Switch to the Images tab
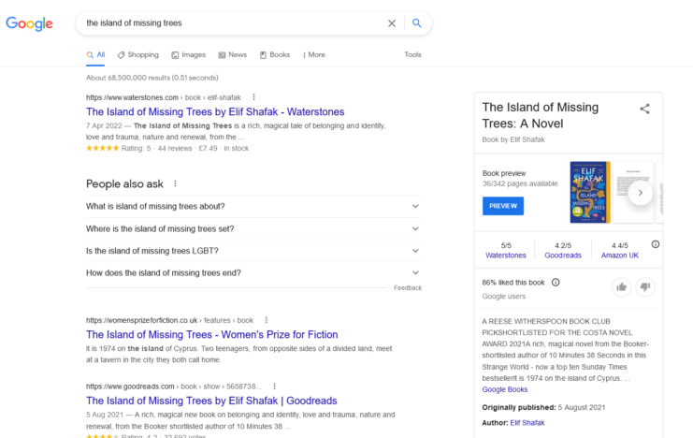This screenshot has width=693, height=438. [x=188, y=55]
